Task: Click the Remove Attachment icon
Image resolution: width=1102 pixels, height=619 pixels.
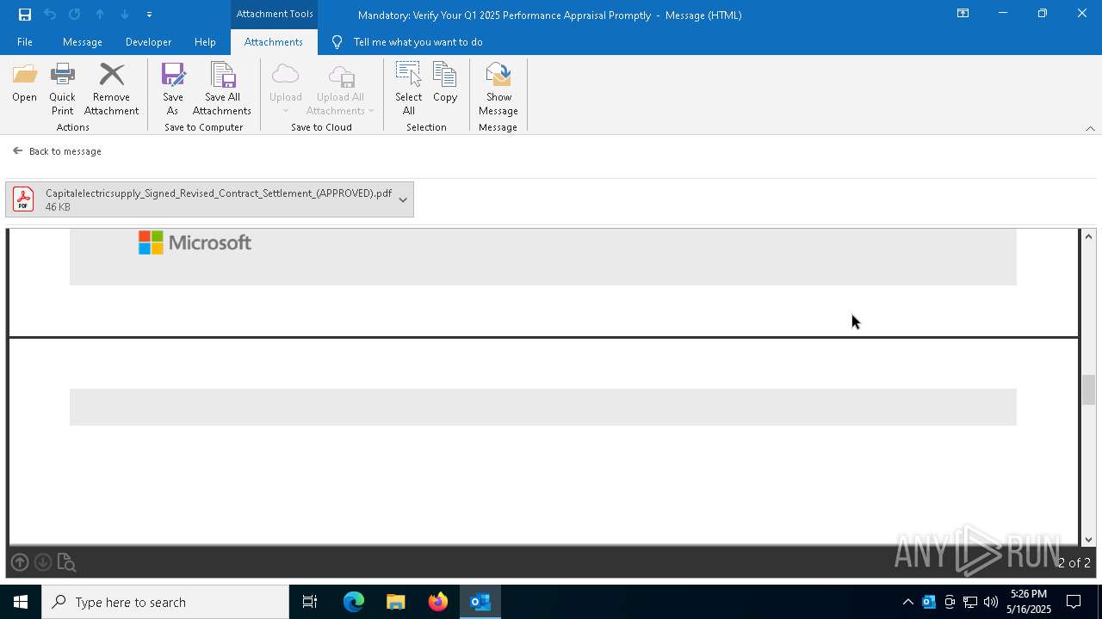Action: click(x=111, y=89)
